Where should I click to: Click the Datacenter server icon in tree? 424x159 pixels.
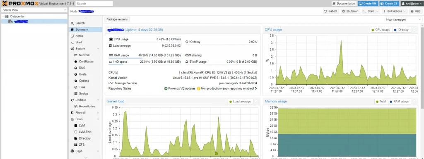pos(7,17)
